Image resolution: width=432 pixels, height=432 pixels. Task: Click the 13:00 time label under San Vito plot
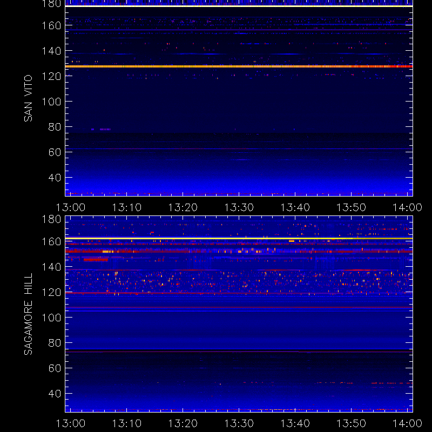point(71,207)
